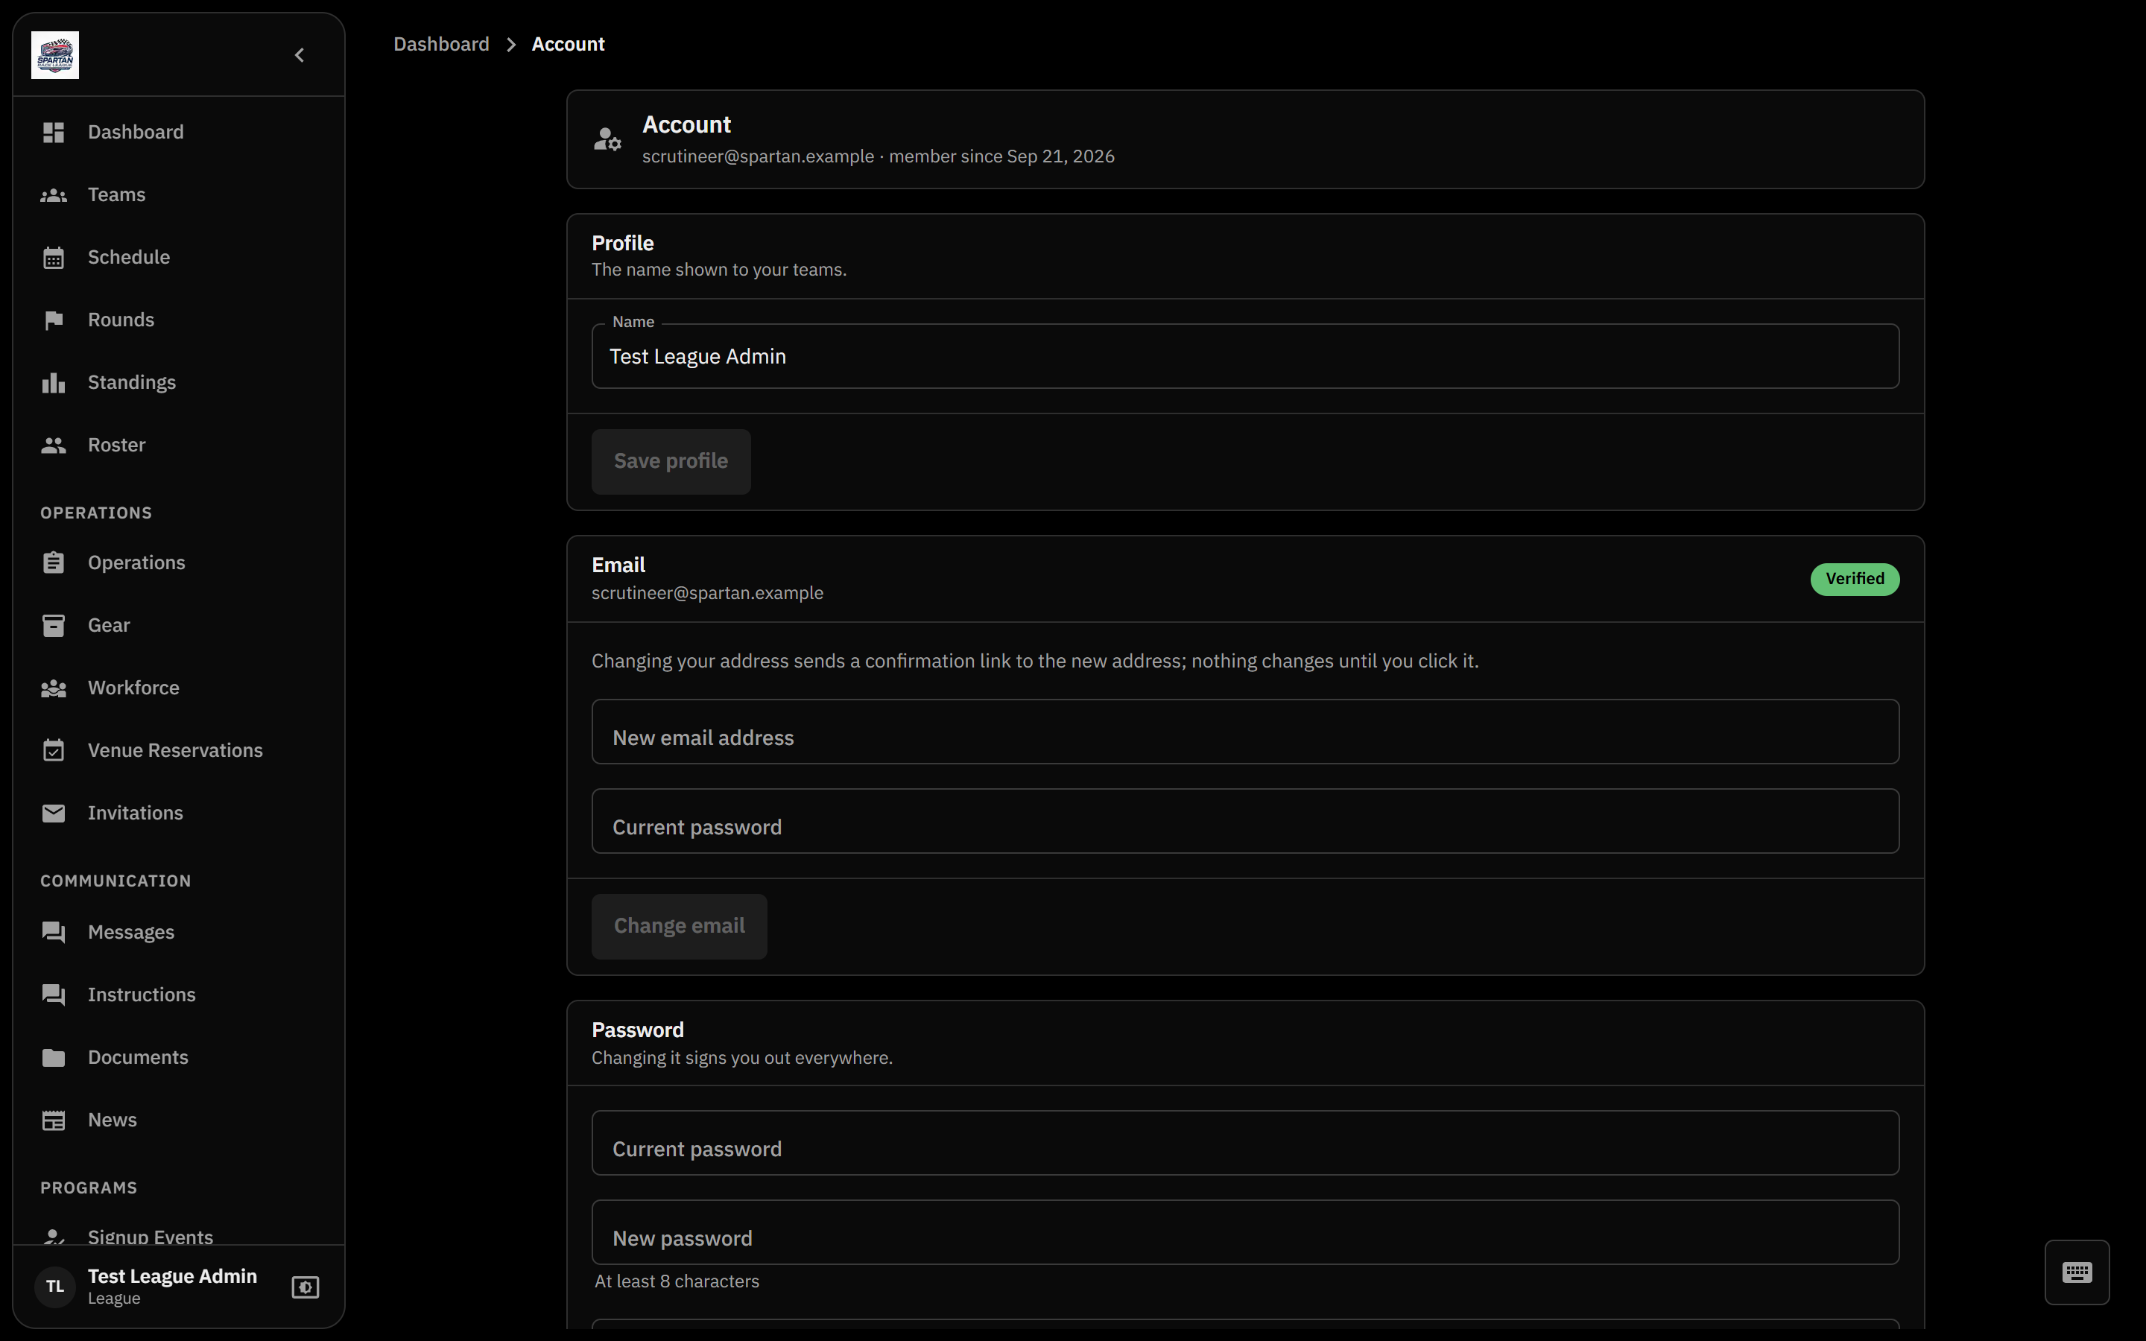Screen dimensions: 2146x1341
Task: Edit the Name field
Action: (1245, 357)
